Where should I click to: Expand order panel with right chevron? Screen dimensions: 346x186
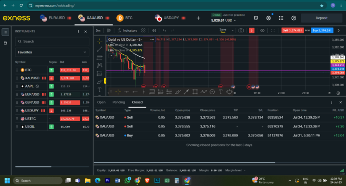pos(338,30)
